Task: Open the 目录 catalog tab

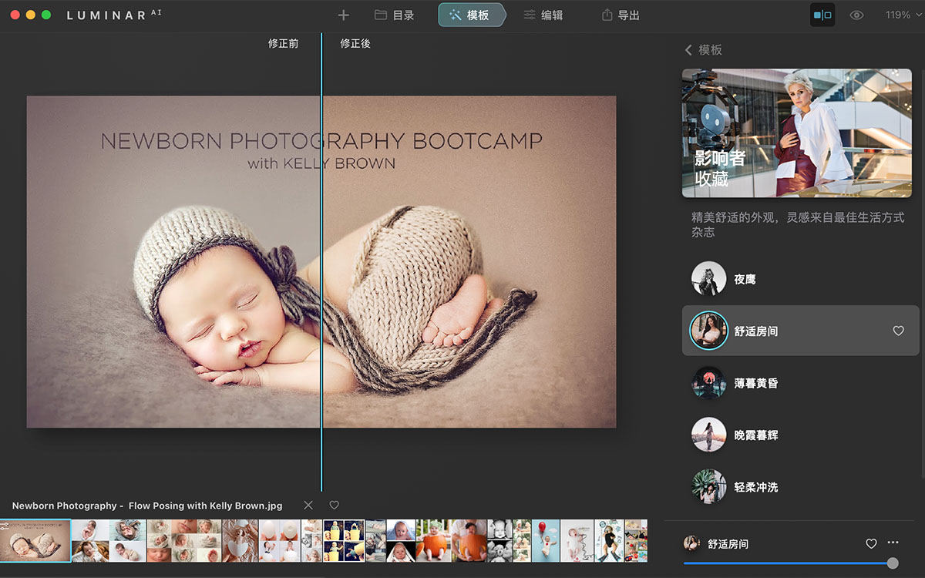Action: [x=394, y=15]
